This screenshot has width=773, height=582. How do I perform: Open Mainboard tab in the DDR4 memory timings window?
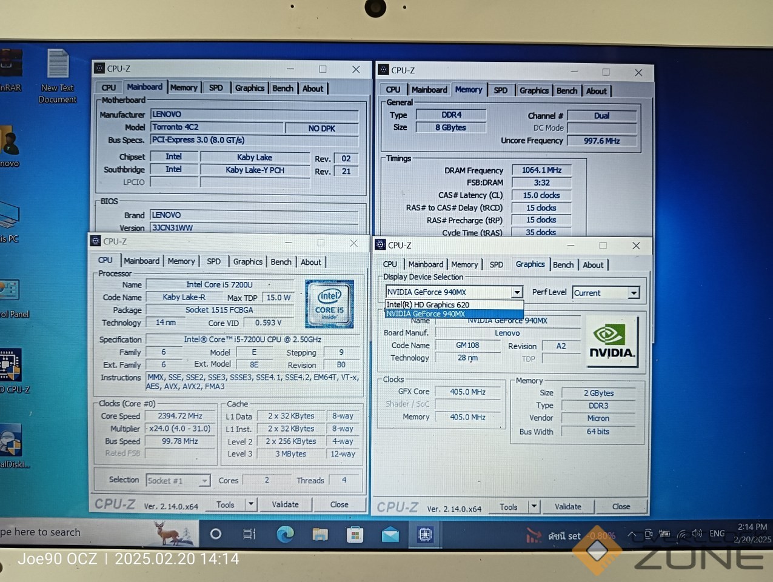coord(429,90)
